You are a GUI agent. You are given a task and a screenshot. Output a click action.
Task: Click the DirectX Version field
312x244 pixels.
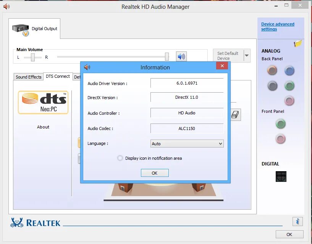click(x=187, y=97)
